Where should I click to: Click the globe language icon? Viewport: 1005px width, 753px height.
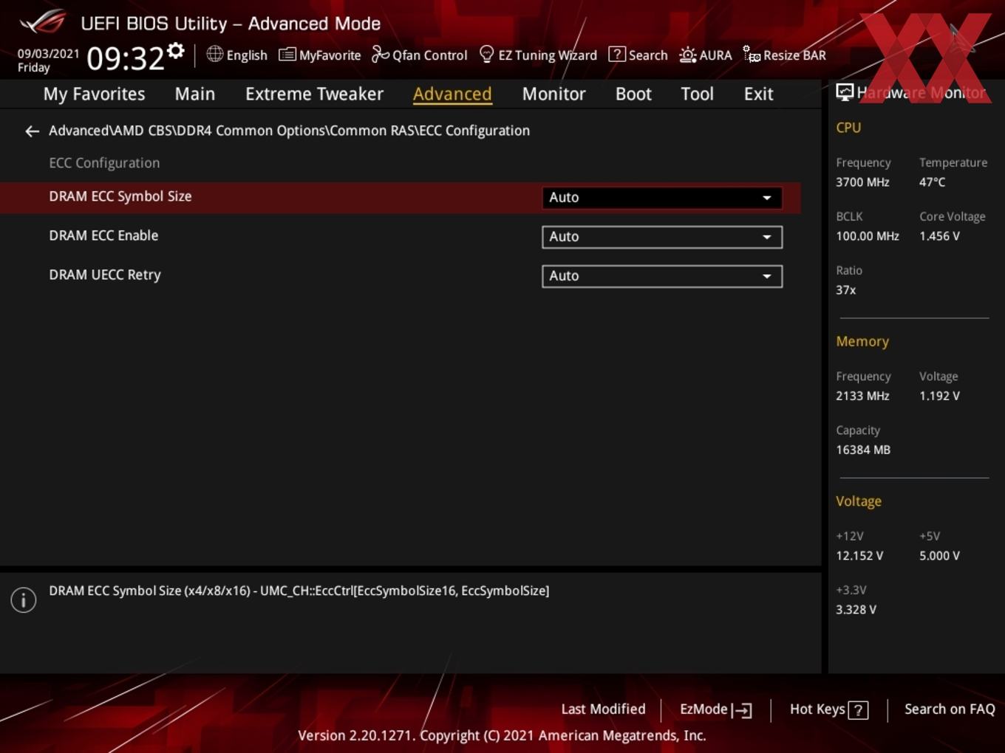[x=214, y=54]
